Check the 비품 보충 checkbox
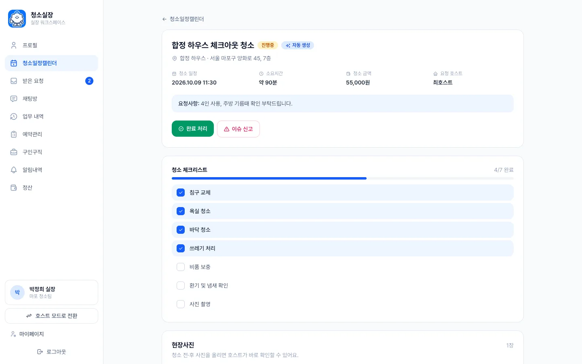The image size is (582, 364). [x=181, y=267]
